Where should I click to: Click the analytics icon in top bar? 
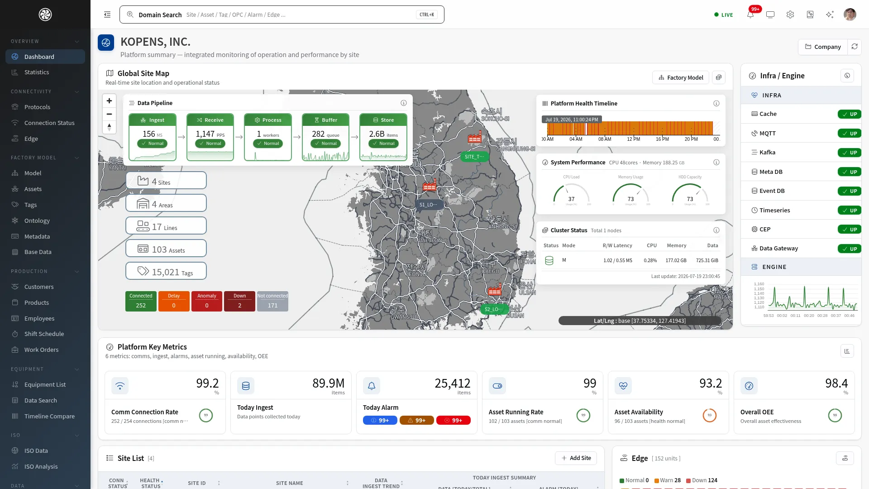pyautogui.click(x=810, y=14)
